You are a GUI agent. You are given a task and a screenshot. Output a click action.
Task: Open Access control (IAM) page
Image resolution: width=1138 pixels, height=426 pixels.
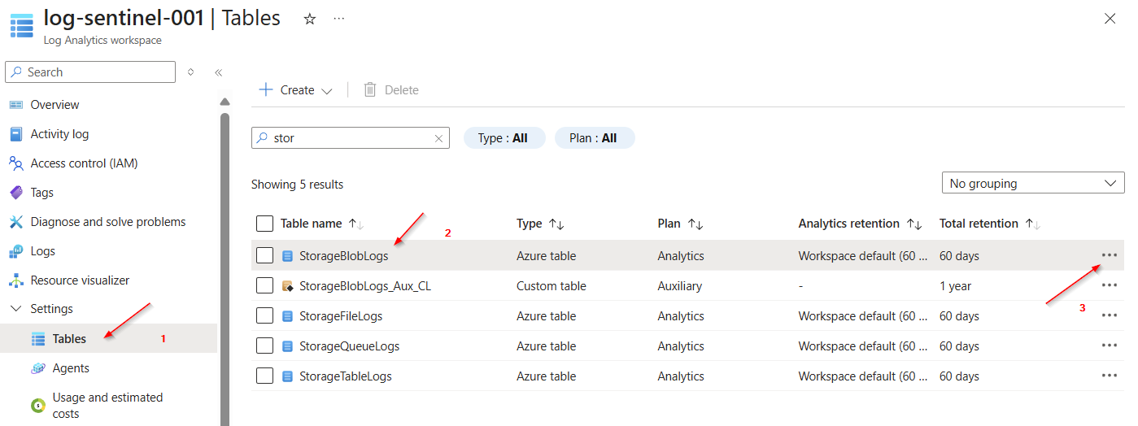(84, 163)
